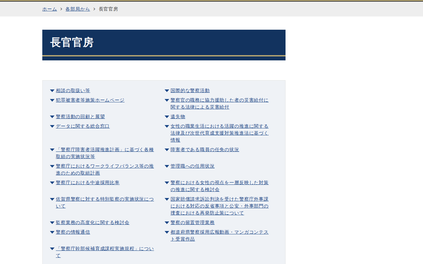The height and width of the screenshot is (264, 423).
Task: Click the triangle marker beside データに関する総合窓口
Action: [x=52, y=126]
